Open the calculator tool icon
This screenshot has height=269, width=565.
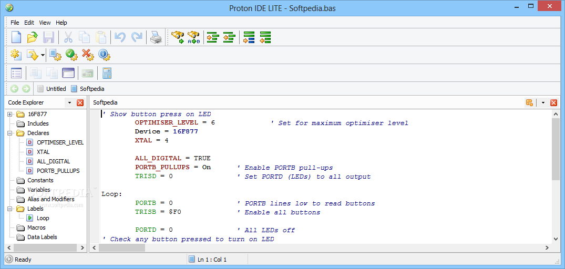[x=107, y=73]
